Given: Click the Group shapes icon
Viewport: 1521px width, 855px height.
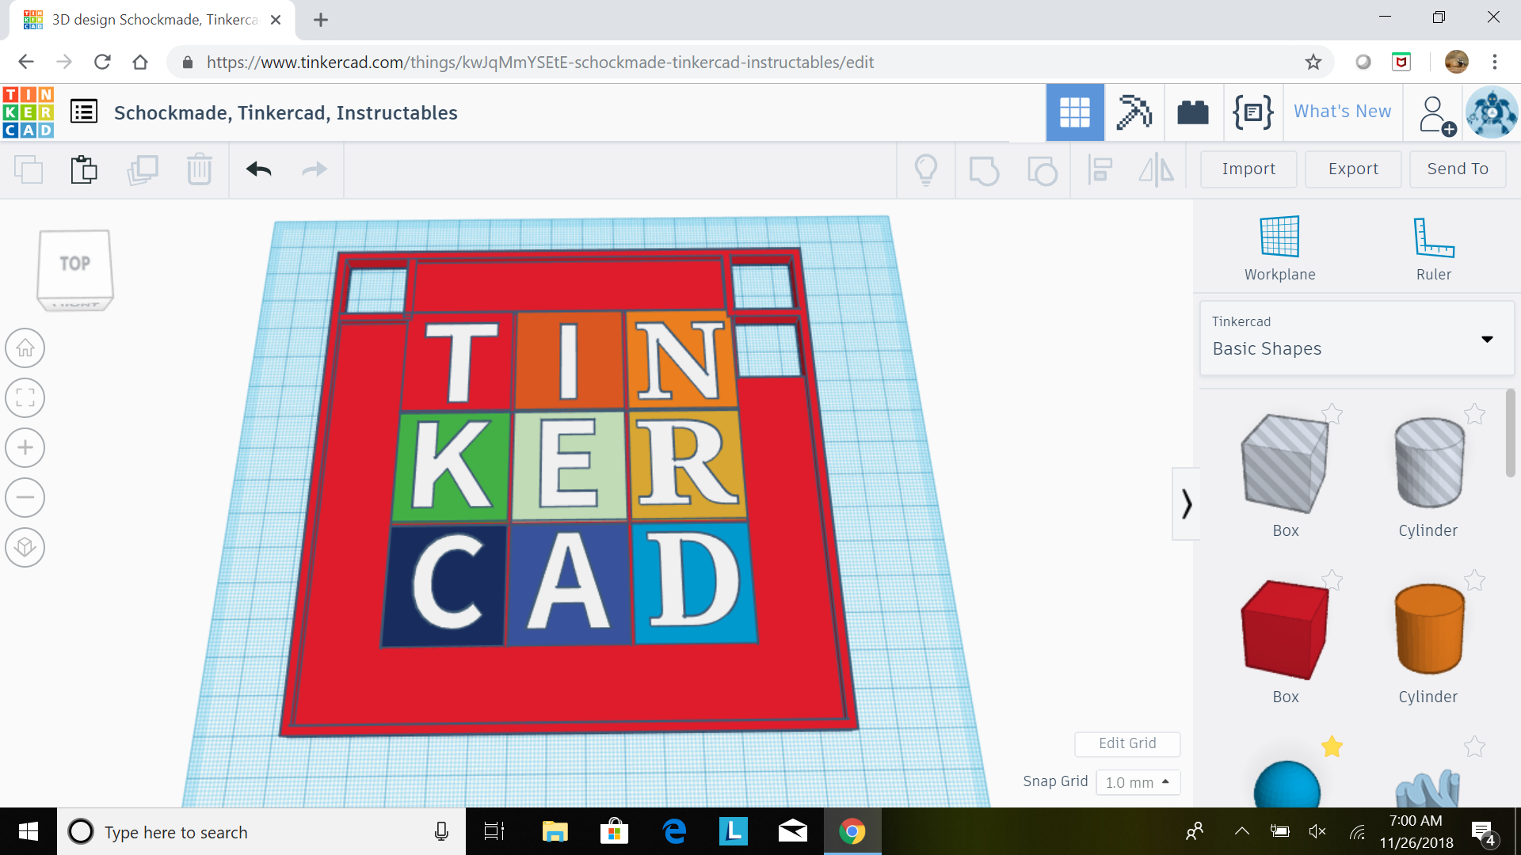Looking at the screenshot, I should [984, 169].
